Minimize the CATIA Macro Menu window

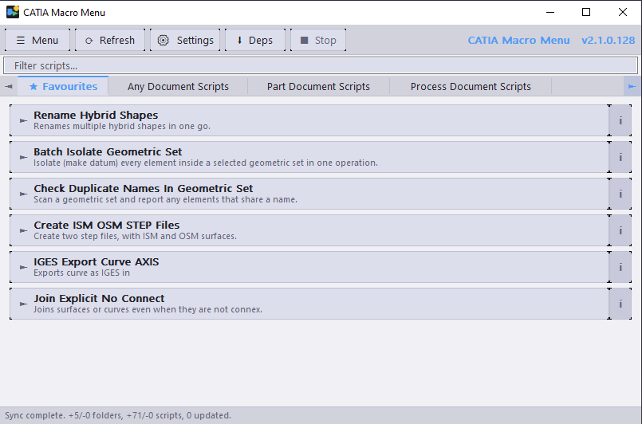point(550,12)
